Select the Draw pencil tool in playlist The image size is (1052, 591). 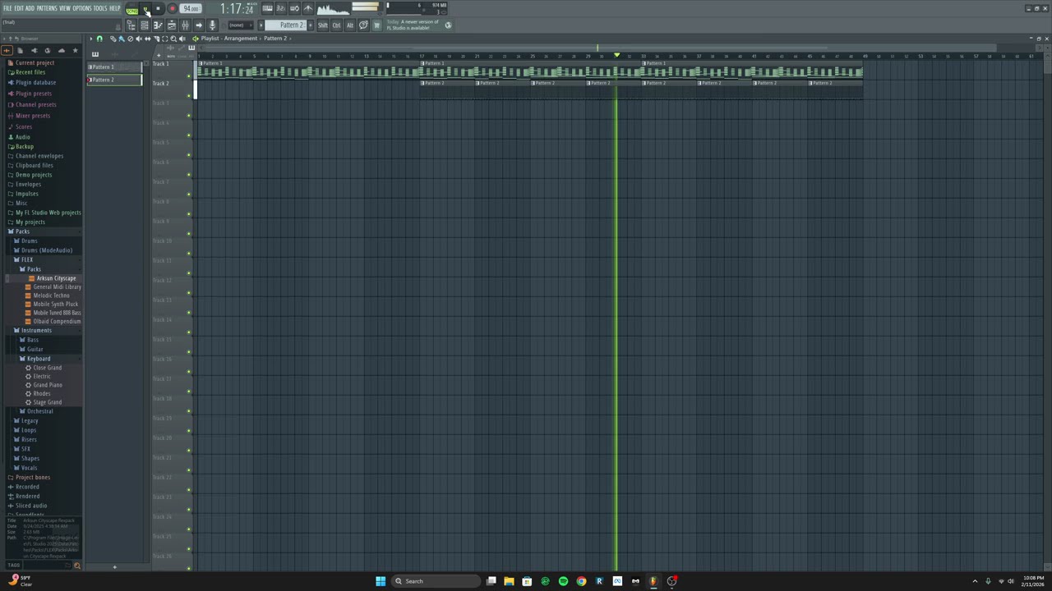[113, 39]
